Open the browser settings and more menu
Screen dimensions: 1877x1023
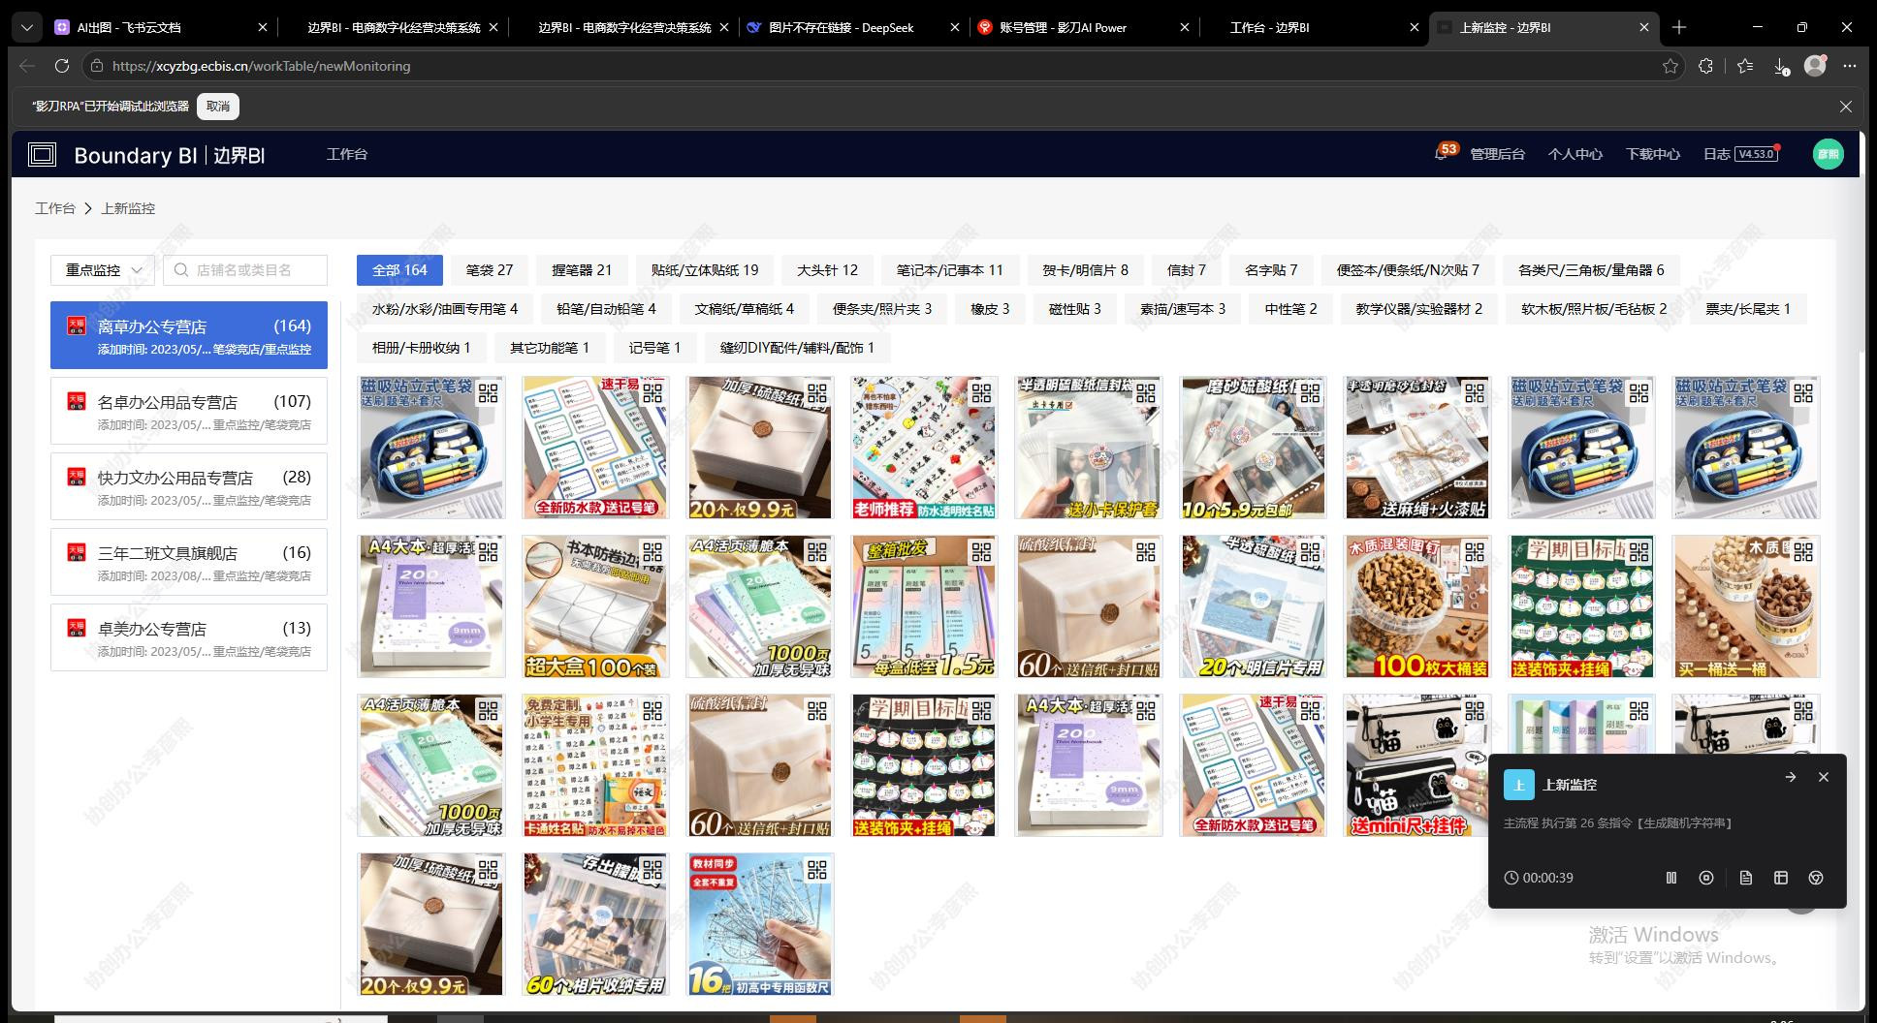(1850, 66)
